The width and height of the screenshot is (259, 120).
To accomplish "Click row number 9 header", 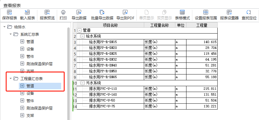I will 75,77.
